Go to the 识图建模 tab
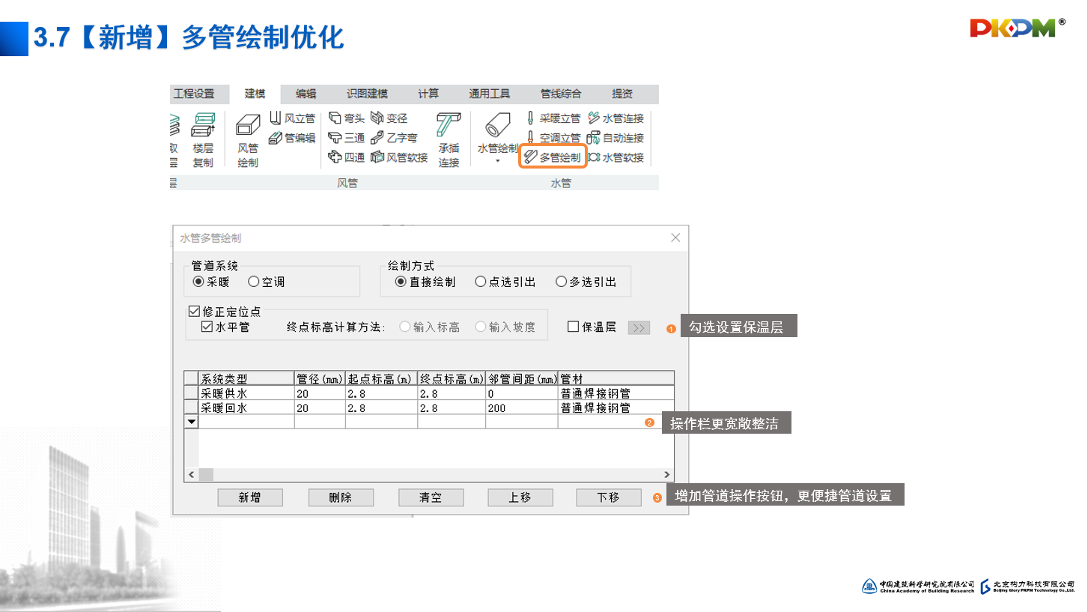Viewport: 1088px width, 612px height. [x=367, y=94]
